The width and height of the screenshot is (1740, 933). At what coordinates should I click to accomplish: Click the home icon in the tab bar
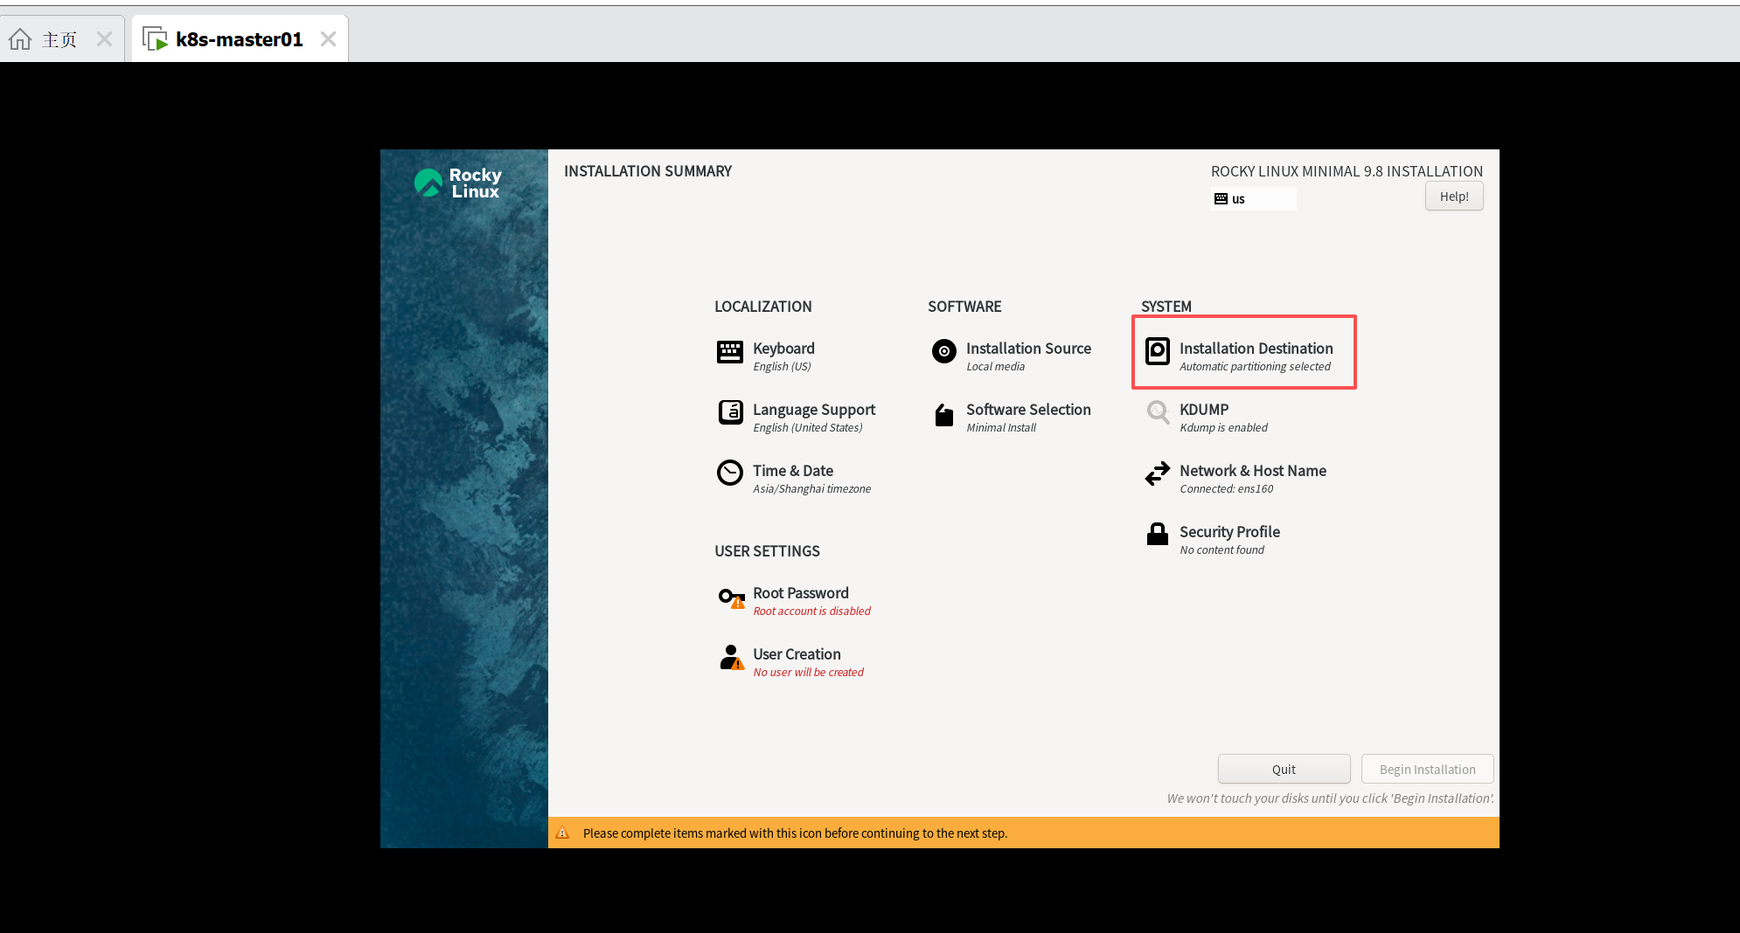click(x=20, y=39)
